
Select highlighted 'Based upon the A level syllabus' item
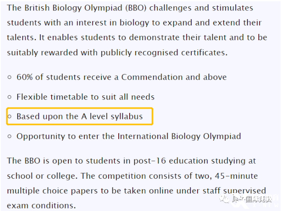[80, 116]
